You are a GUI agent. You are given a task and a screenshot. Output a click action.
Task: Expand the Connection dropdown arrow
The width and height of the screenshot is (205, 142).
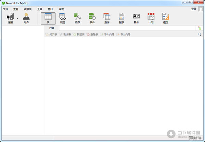coord(18,18)
